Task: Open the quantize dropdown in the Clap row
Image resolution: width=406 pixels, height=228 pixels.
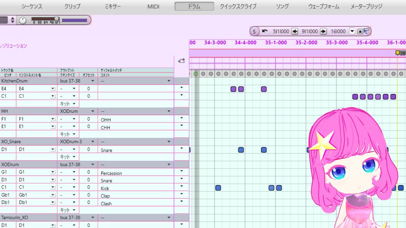Action: [74, 195]
